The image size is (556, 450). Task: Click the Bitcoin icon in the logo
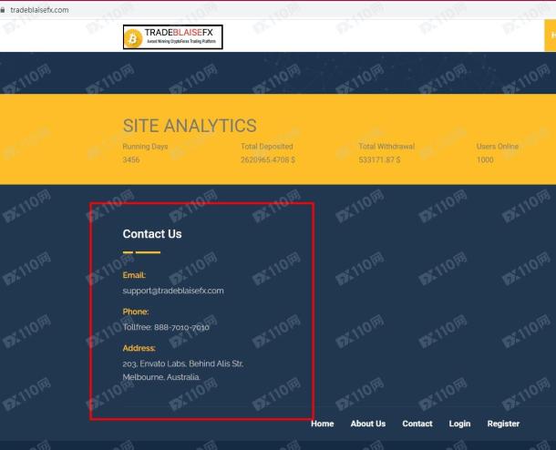[133, 36]
